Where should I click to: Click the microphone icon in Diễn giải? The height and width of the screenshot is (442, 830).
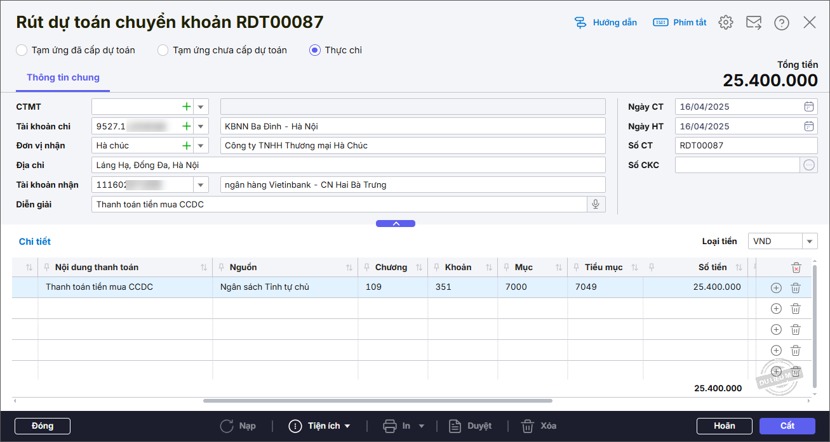(x=596, y=204)
